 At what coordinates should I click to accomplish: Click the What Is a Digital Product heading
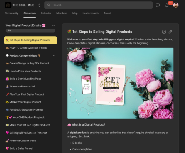tap(86, 125)
